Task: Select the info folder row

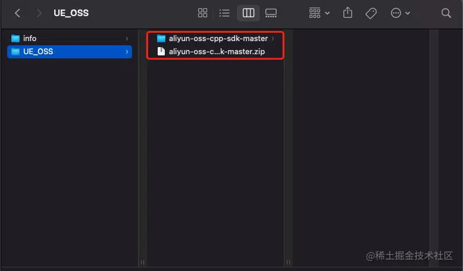Action: coord(70,39)
